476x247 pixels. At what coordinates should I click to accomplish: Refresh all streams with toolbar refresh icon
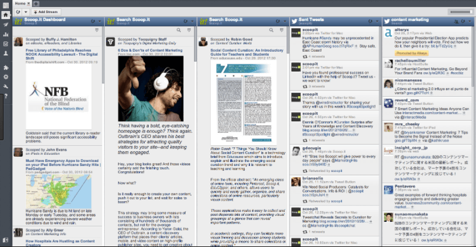18,12
